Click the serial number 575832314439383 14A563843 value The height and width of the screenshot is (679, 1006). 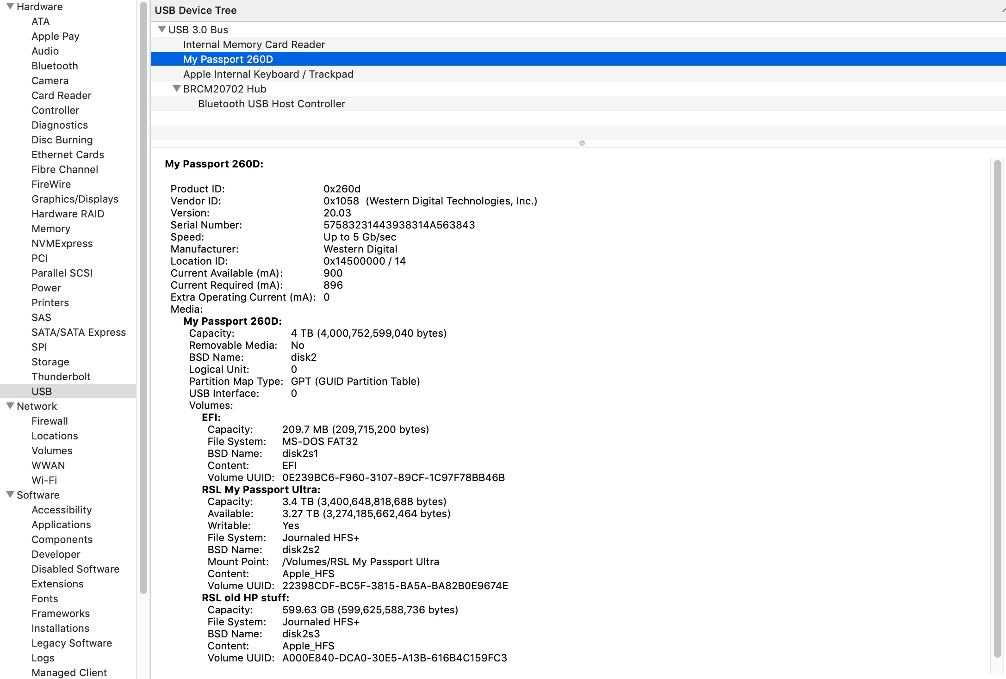point(399,225)
